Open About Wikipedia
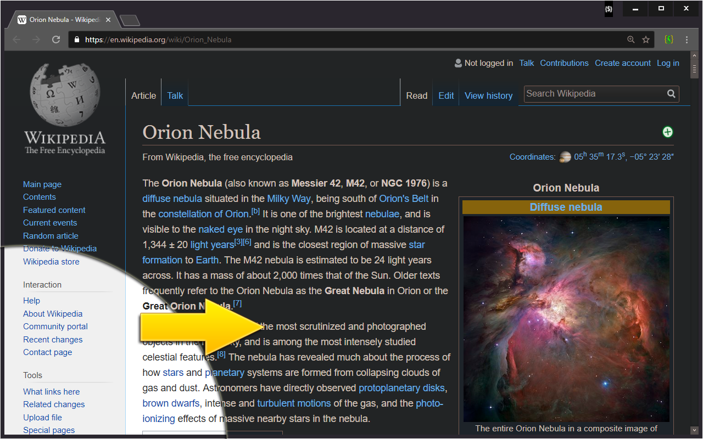Image resolution: width=703 pixels, height=439 pixels. click(53, 314)
